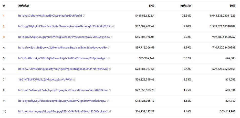Image resolution: width=240 pixels, height=118 pixels.
Task: Copy the rank 2 address bc1qggf48ykykz
Action: [113, 26]
